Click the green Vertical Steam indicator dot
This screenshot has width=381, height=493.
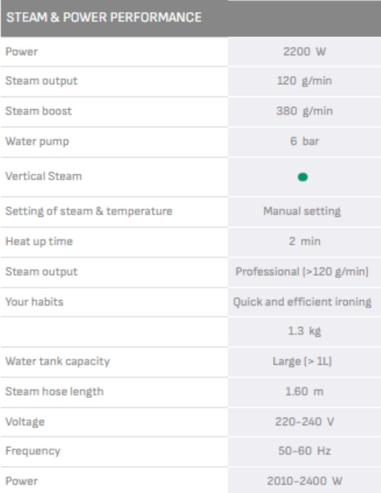302,177
